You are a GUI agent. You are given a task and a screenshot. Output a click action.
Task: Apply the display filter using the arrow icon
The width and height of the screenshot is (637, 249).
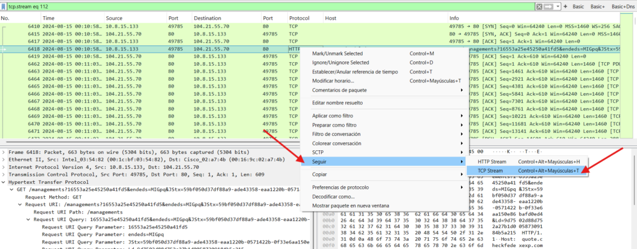click(549, 6)
